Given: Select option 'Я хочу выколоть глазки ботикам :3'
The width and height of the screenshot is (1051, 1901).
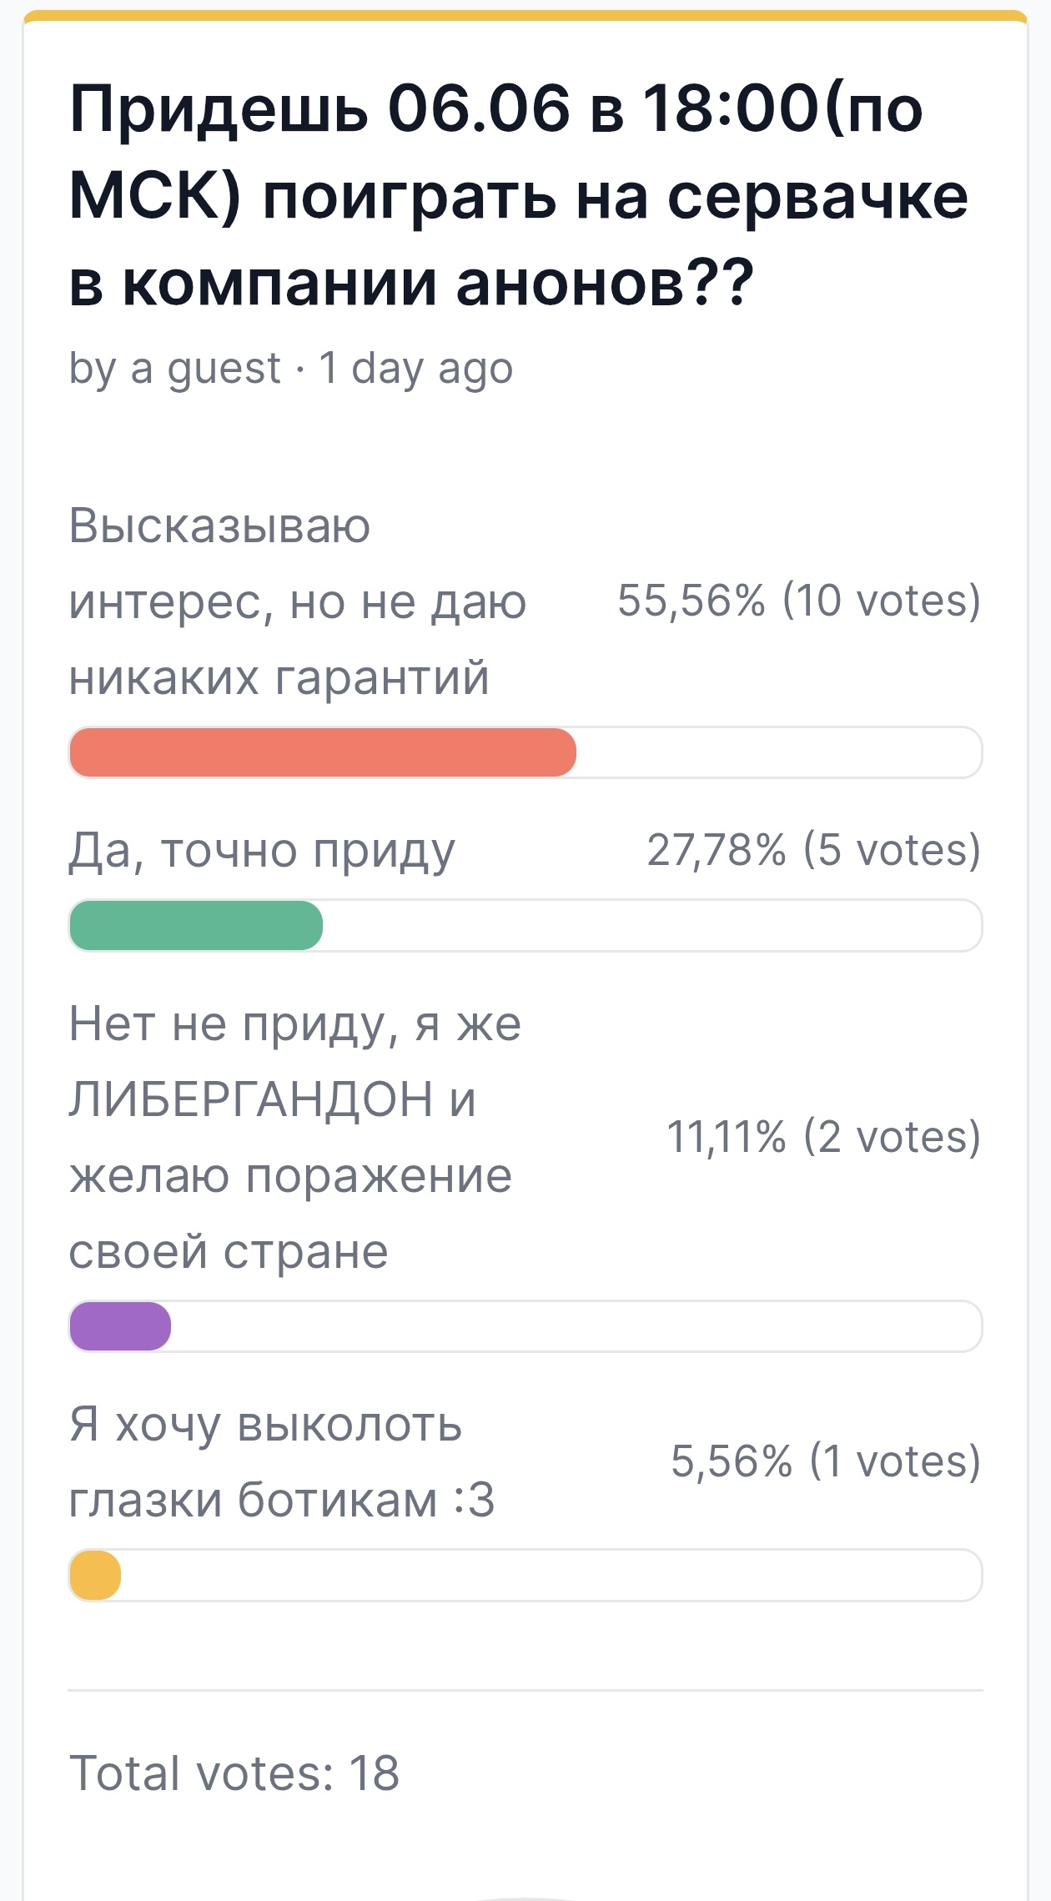Looking at the screenshot, I should [x=282, y=1461].
